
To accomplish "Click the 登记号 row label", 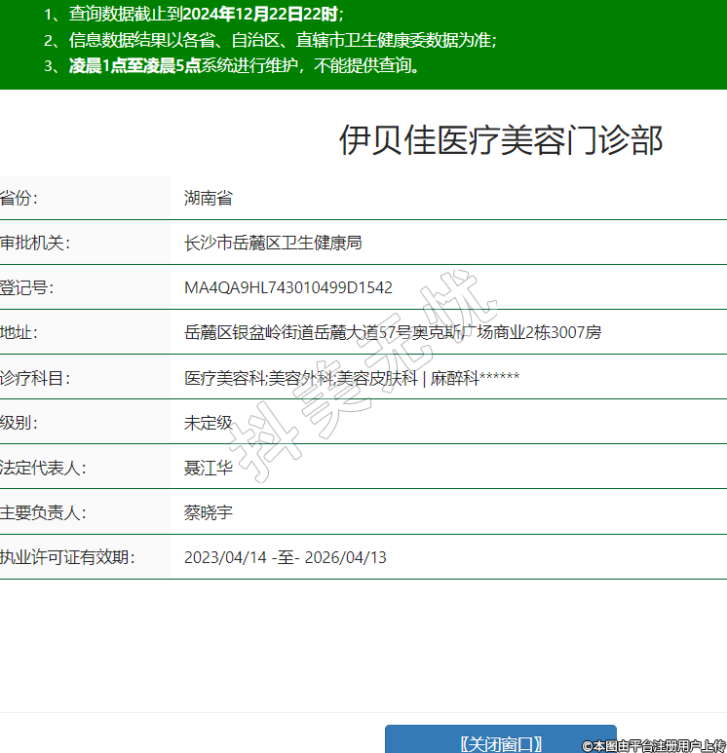I will pyautogui.click(x=26, y=287).
